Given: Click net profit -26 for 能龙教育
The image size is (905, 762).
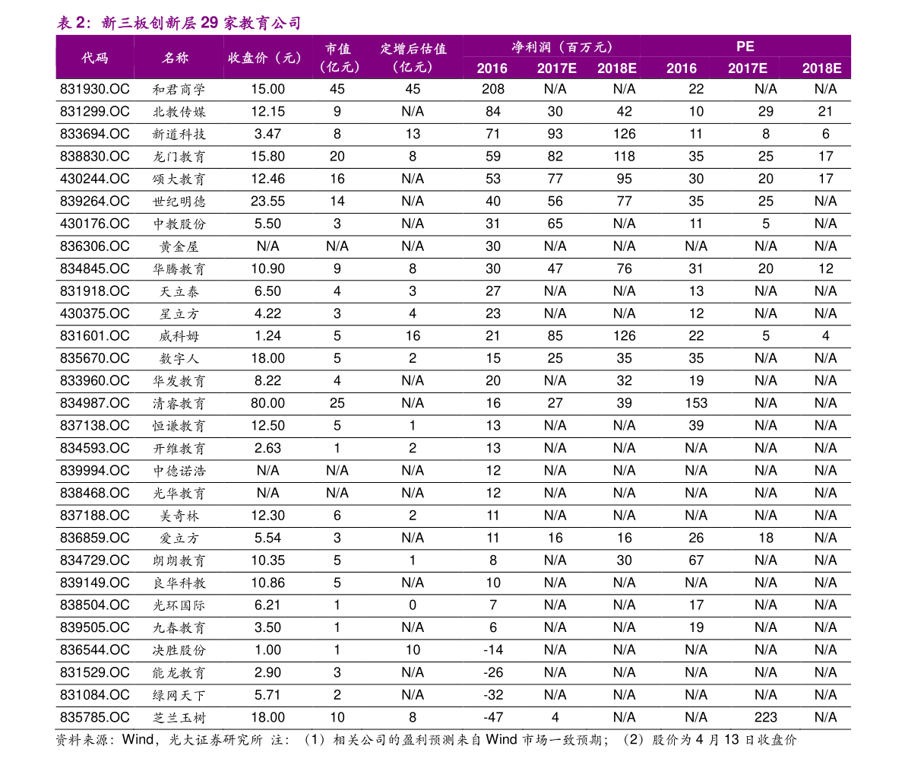Looking at the screenshot, I should coord(493,672).
